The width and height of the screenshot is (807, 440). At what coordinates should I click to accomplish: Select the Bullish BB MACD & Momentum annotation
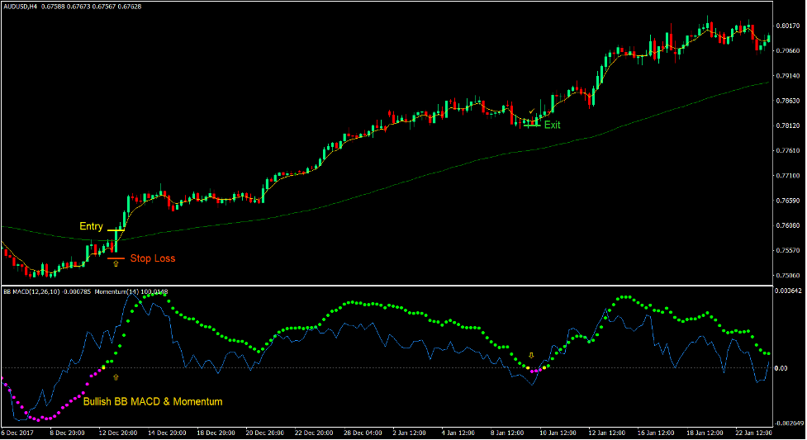(153, 402)
